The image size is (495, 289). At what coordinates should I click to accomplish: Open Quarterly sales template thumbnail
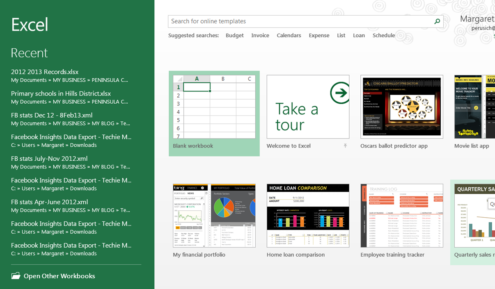click(474, 216)
